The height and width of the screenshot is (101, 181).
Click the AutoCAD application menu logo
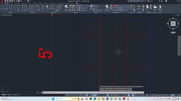click(2, 2)
